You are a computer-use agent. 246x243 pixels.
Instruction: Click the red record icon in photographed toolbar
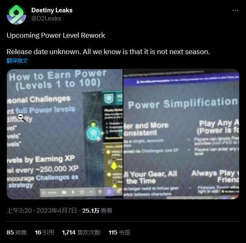[44, 193]
